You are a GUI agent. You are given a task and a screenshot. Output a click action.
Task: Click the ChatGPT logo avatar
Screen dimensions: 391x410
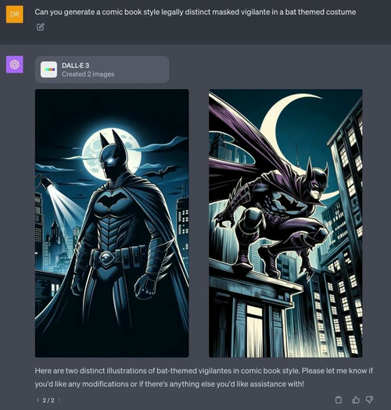click(15, 64)
